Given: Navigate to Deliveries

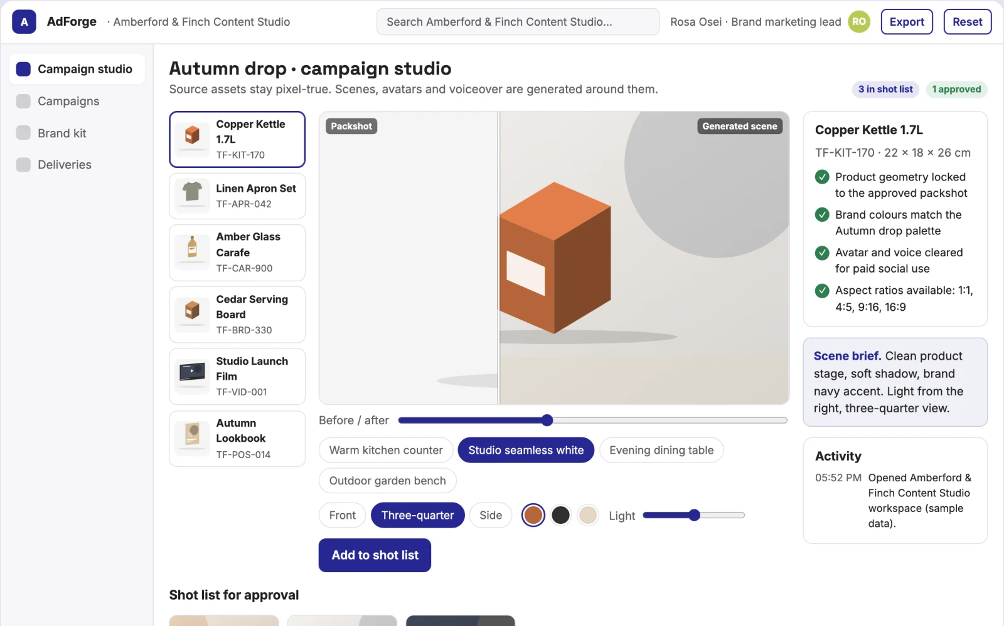Looking at the screenshot, I should [x=77, y=165].
